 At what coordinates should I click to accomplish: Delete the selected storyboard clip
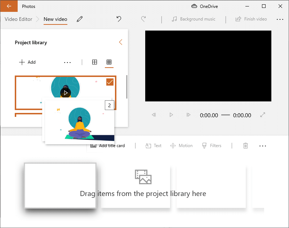point(245,146)
